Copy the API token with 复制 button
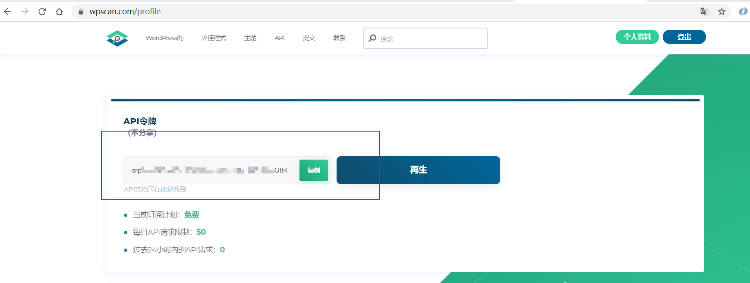Image resolution: width=750 pixels, height=283 pixels. tap(314, 170)
